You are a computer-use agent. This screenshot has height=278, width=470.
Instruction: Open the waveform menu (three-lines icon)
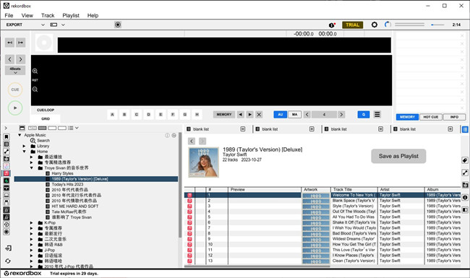point(377,114)
